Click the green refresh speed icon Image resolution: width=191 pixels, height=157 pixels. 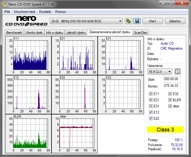pos(178,72)
